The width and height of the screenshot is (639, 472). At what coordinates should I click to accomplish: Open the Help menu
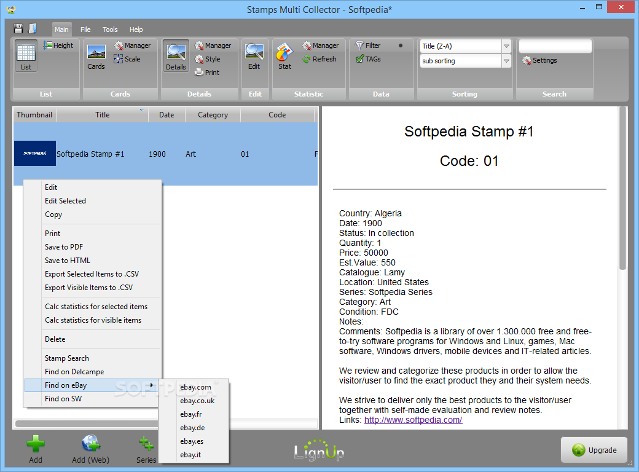tap(136, 29)
